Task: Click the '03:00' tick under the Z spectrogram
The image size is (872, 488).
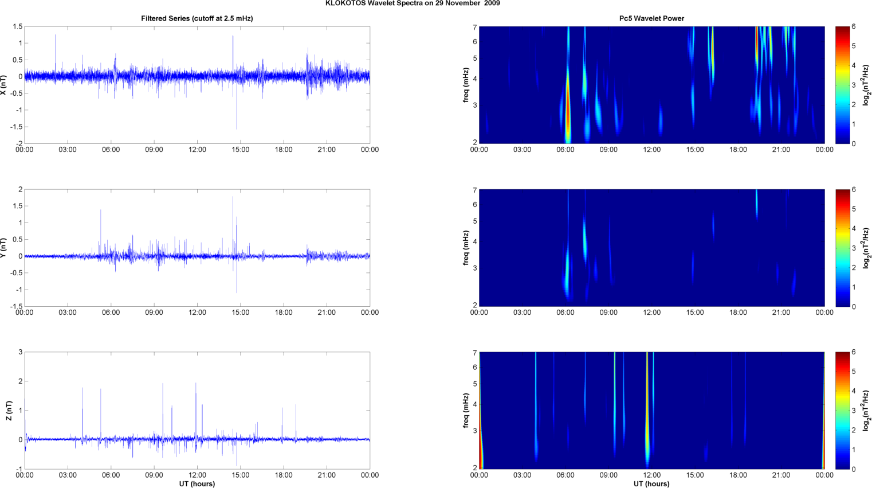Action: coord(522,475)
